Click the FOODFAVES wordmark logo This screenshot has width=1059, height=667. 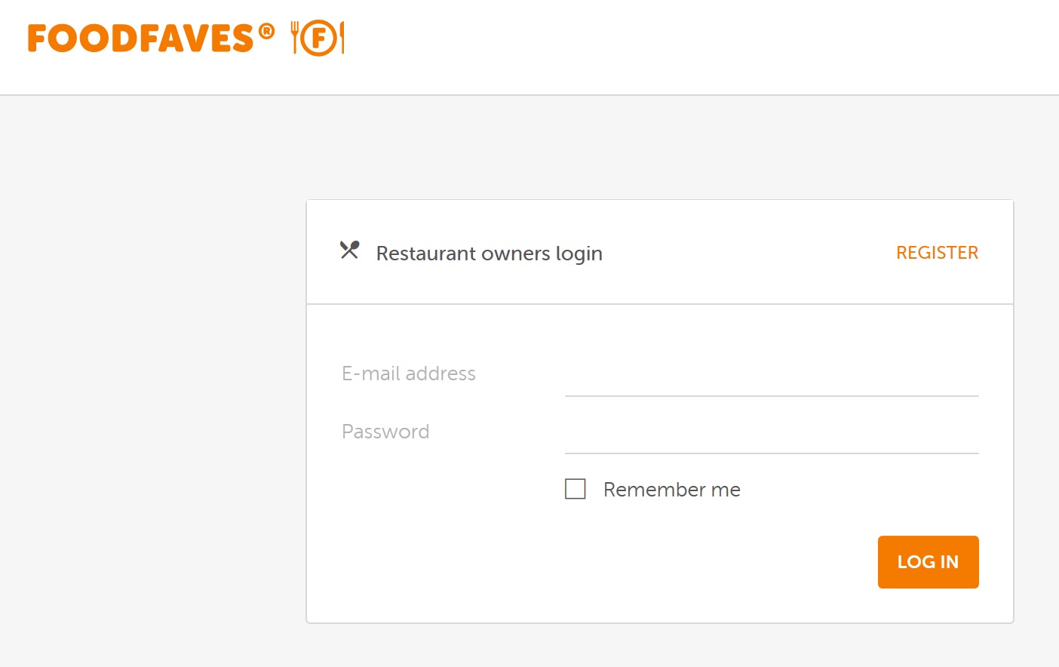[140, 38]
